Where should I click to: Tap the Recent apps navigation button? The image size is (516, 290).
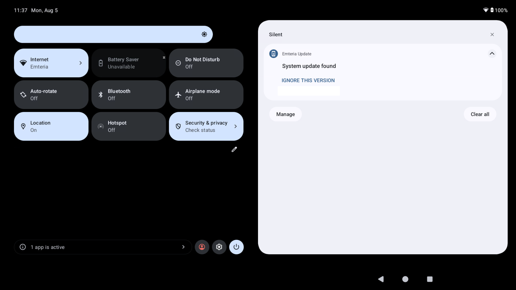point(430,279)
